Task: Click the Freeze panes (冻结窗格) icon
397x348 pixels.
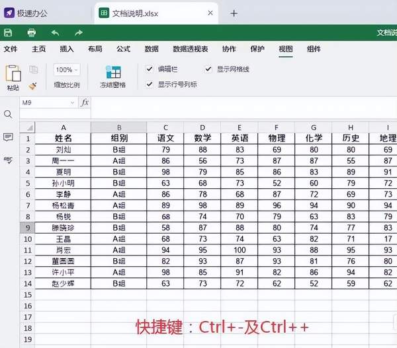Action: click(113, 72)
